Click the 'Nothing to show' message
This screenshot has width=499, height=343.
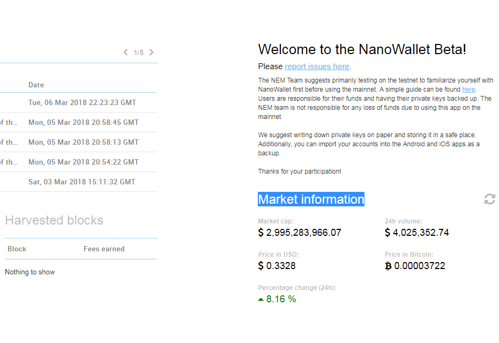[30, 272]
